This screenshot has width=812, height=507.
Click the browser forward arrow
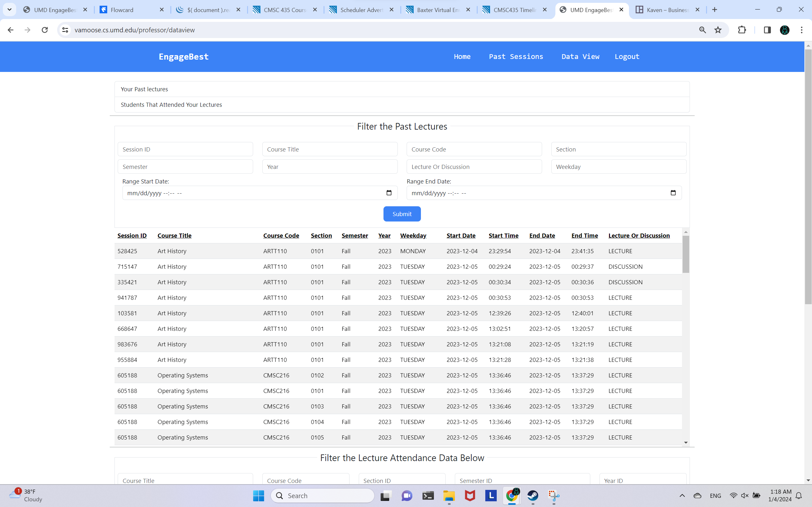click(28, 30)
